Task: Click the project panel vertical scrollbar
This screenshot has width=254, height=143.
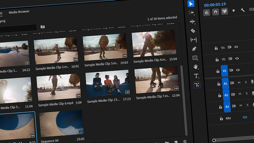Action: tap(184, 100)
